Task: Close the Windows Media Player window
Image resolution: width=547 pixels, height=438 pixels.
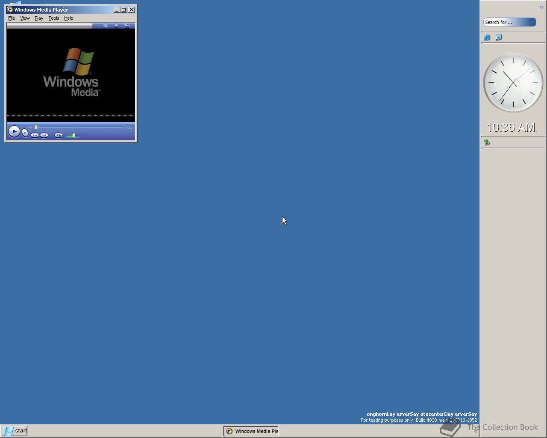Action: [x=132, y=9]
